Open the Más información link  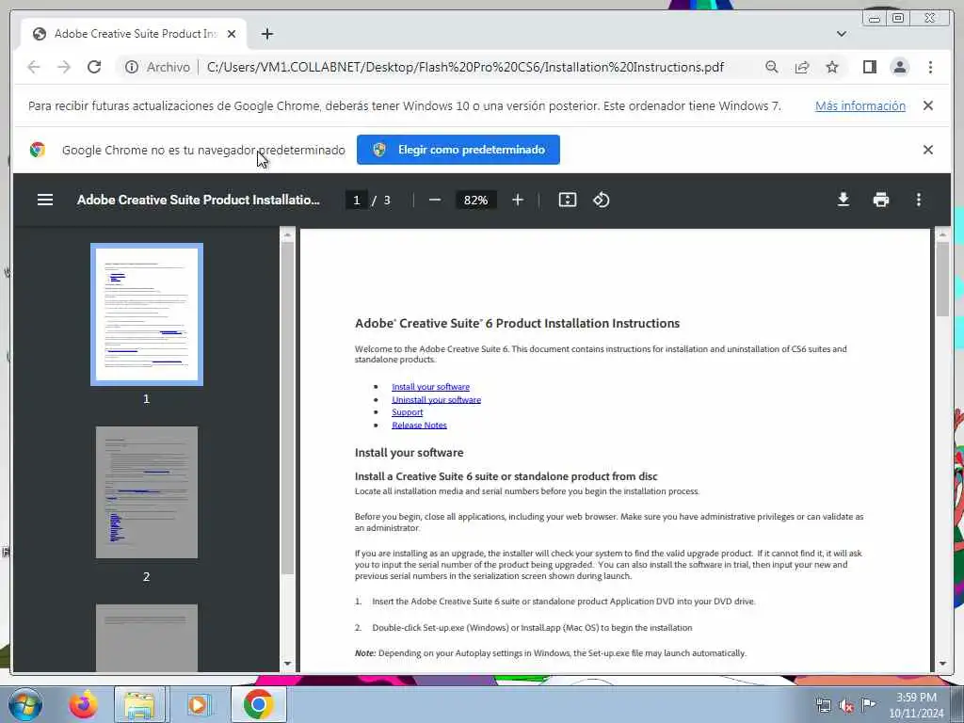860,105
